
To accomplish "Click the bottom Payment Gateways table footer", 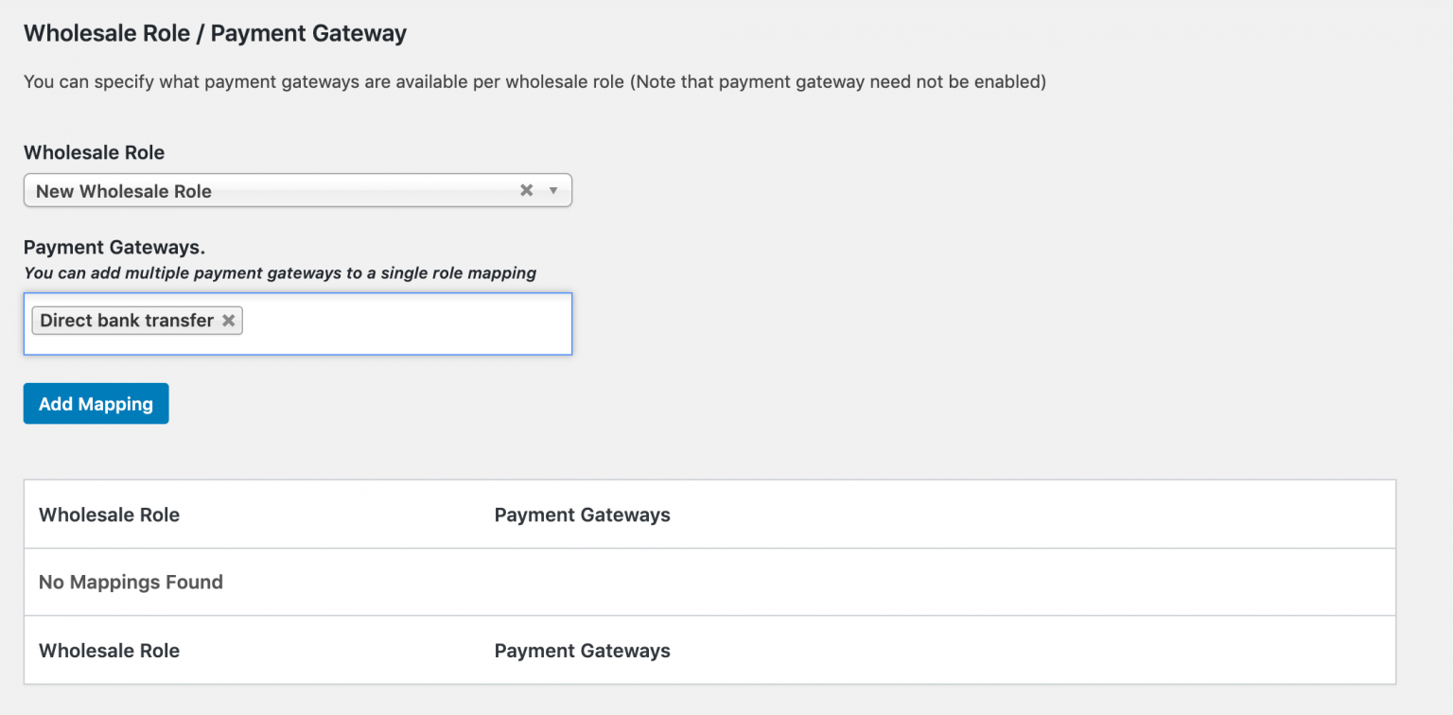I will click(x=582, y=651).
